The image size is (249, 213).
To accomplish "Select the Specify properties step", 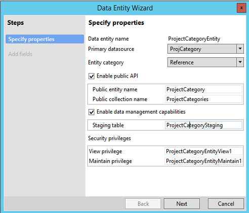I will tap(45, 39).
